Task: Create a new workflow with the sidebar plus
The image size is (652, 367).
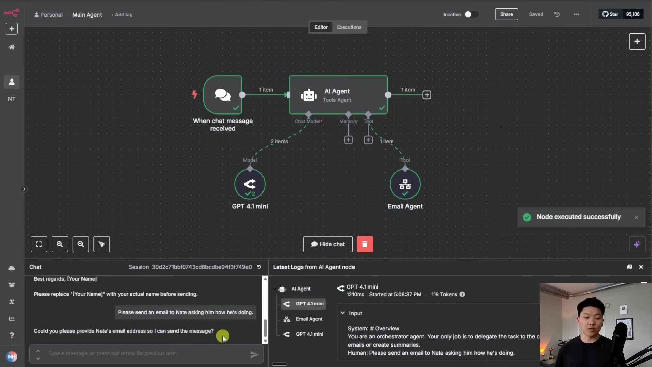Action: (12, 29)
